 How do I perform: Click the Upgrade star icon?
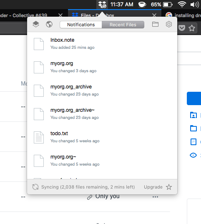[x=169, y=187]
